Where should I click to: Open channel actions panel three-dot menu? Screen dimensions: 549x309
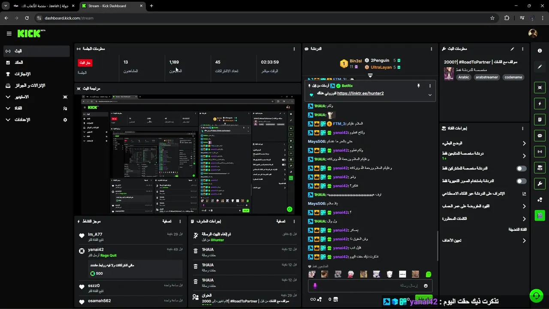pos(522,128)
